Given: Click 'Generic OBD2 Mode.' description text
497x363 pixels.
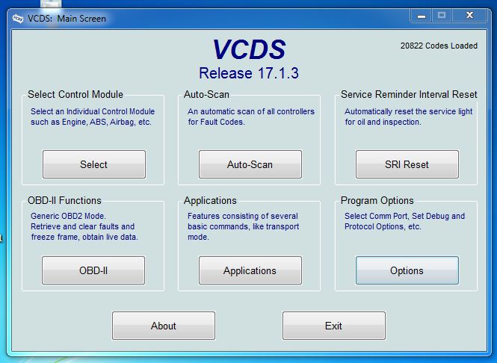Looking at the screenshot, I should (68, 216).
